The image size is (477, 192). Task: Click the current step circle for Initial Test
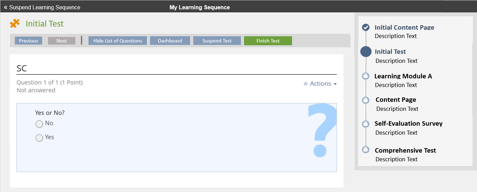coord(366,52)
